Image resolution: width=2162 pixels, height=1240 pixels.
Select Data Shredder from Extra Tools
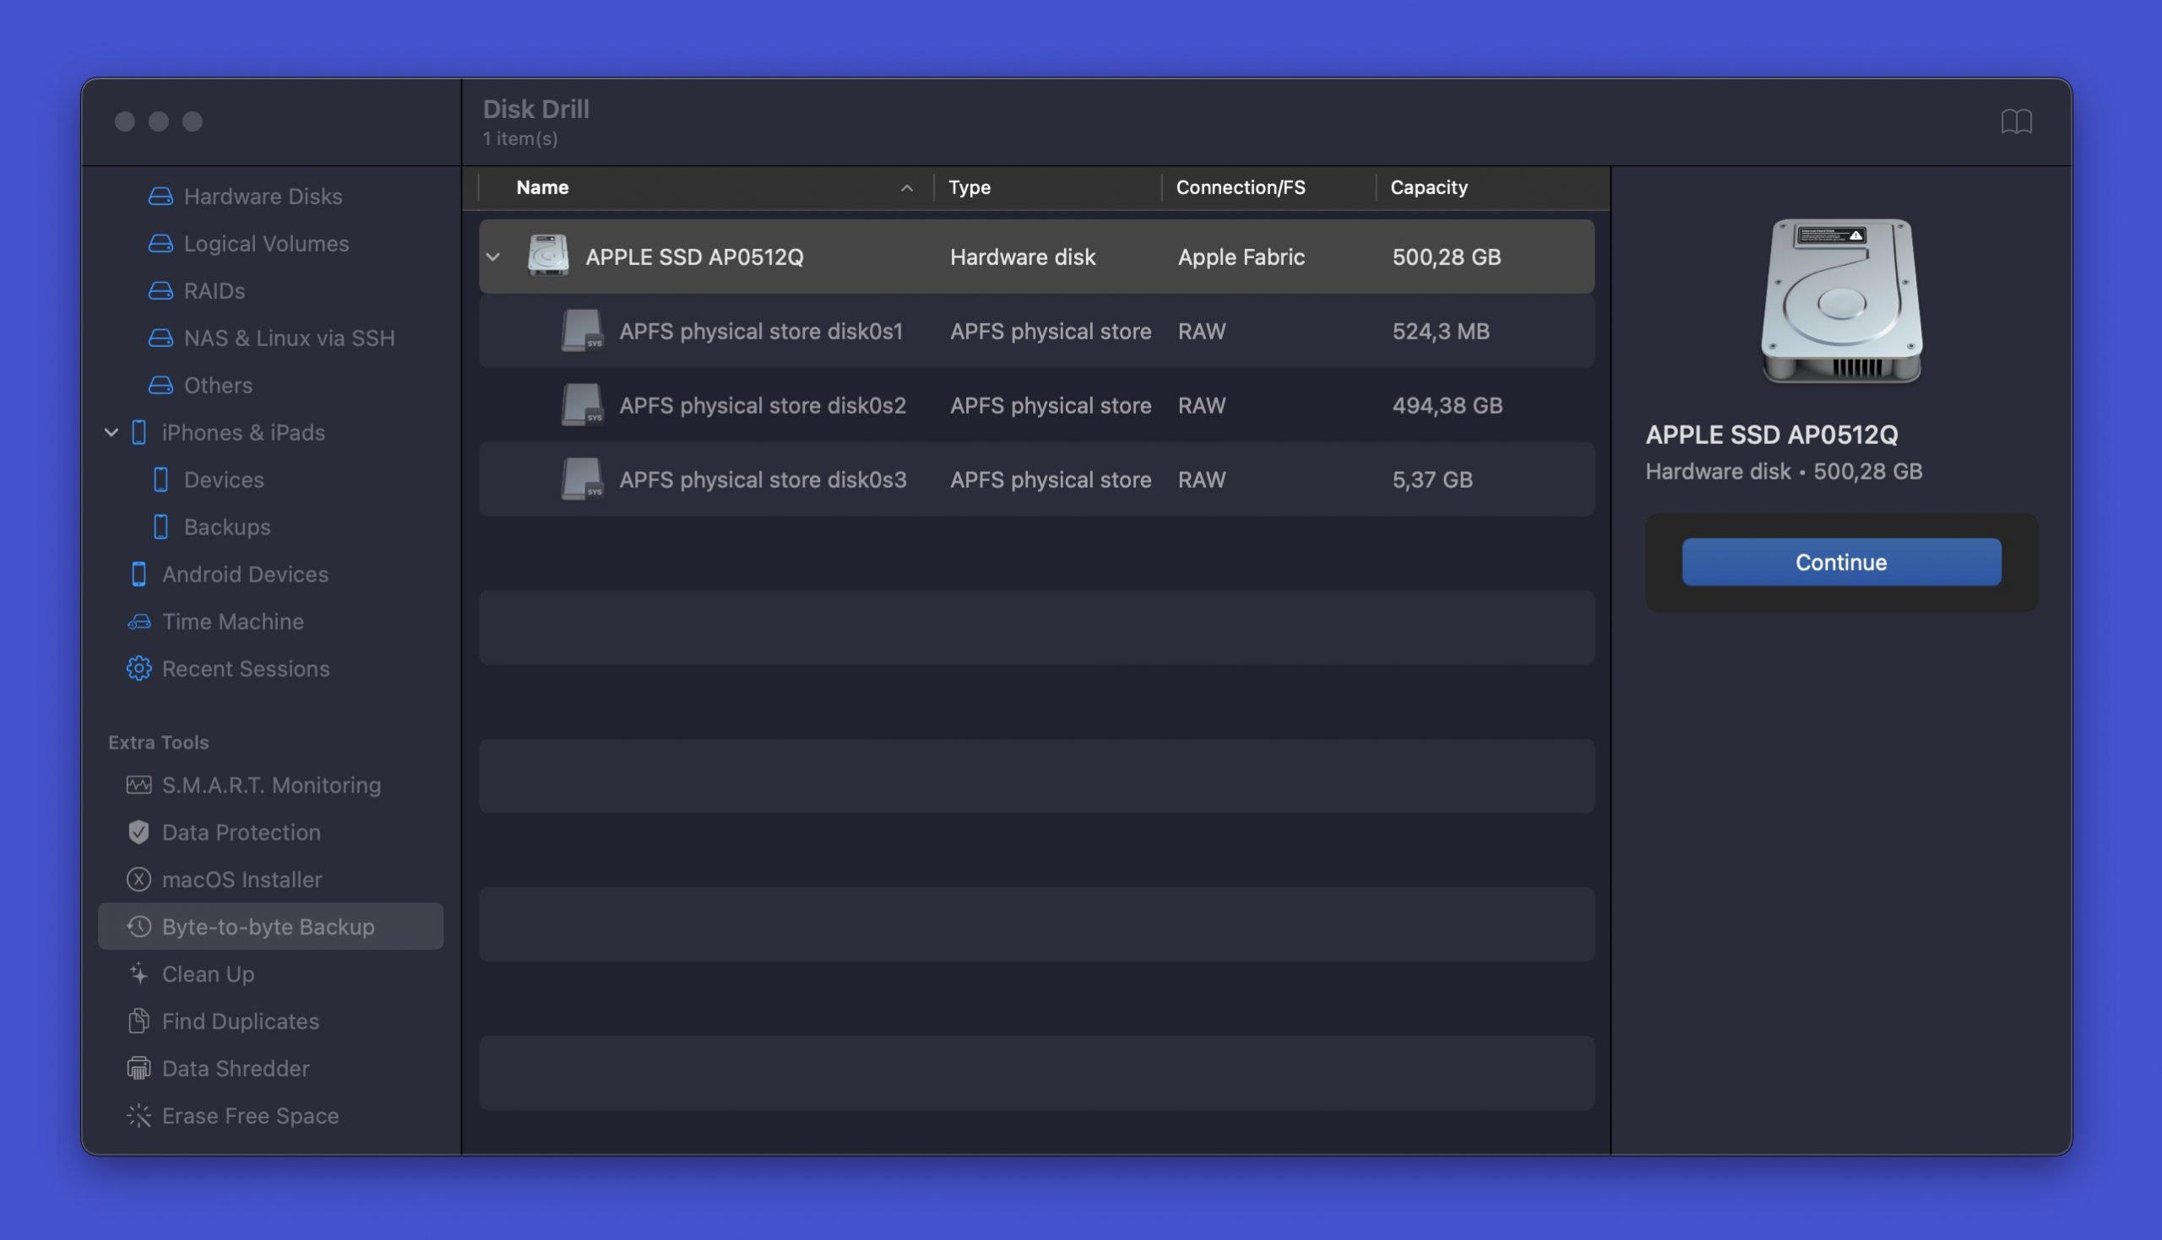click(235, 1069)
